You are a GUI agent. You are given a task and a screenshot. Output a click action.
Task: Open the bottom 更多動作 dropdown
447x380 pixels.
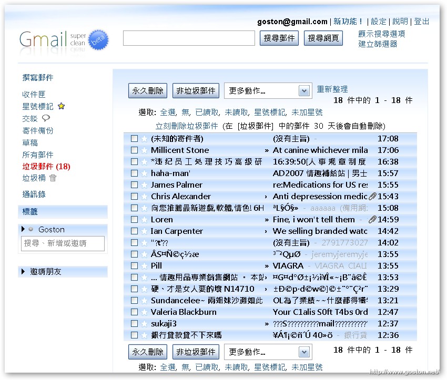268,352
